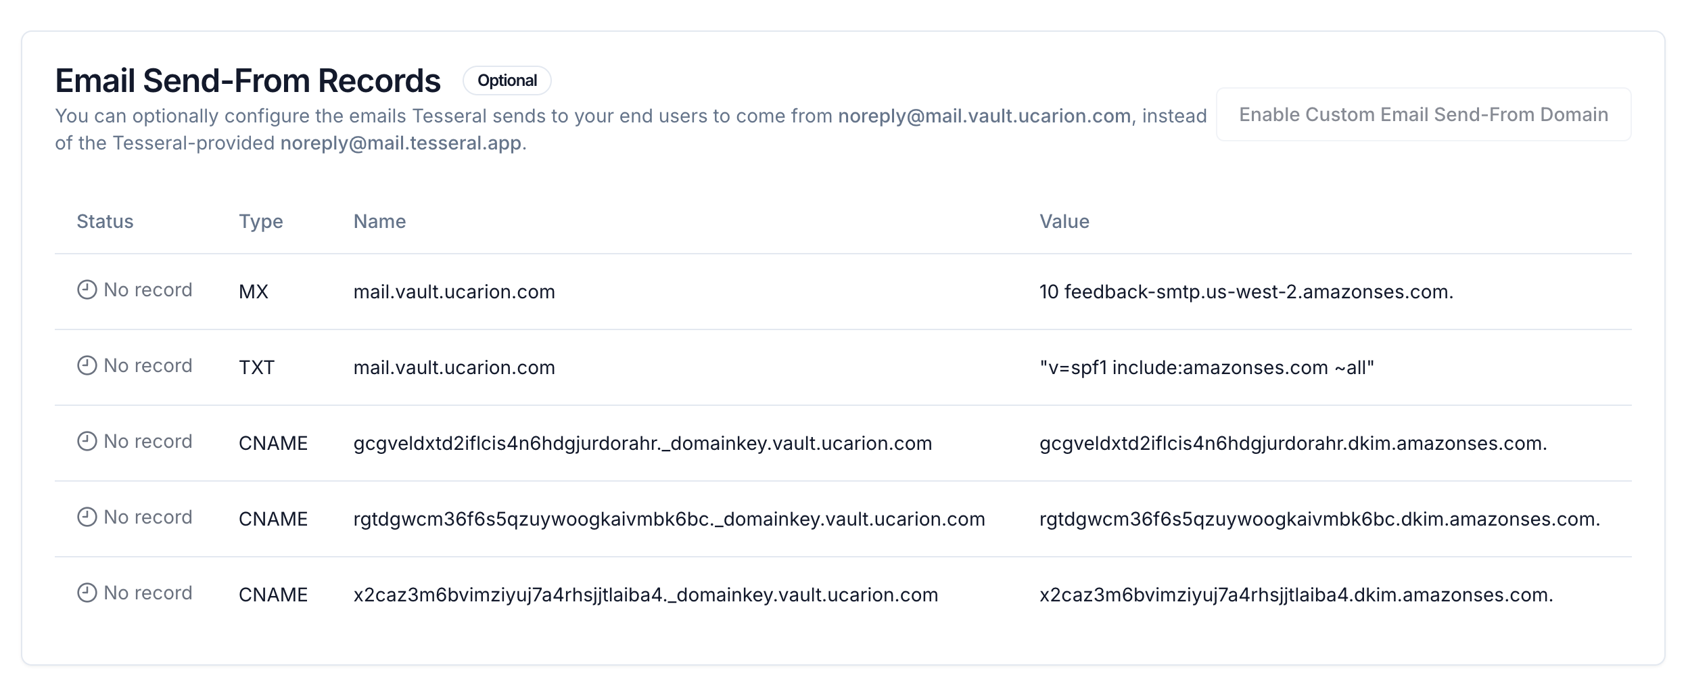Click the x2caz3m6 domainkey CNAME name
This screenshot has height=690, width=1688.
(x=646, y=595)
